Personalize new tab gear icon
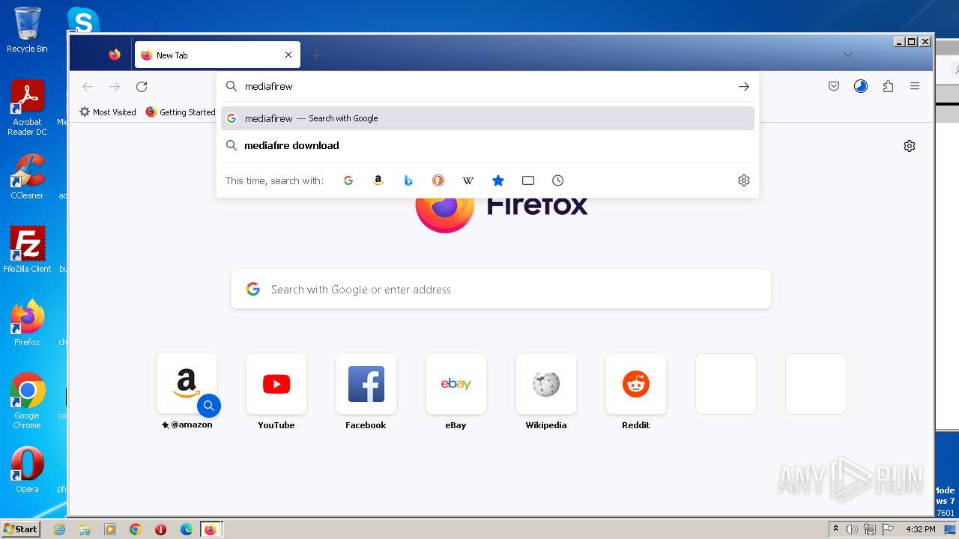 [x=910, y=146]
